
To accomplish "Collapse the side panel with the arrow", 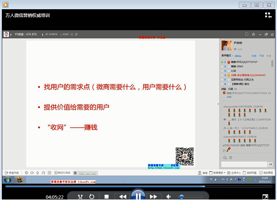I will pyautogui.click(x=218, y=104).
